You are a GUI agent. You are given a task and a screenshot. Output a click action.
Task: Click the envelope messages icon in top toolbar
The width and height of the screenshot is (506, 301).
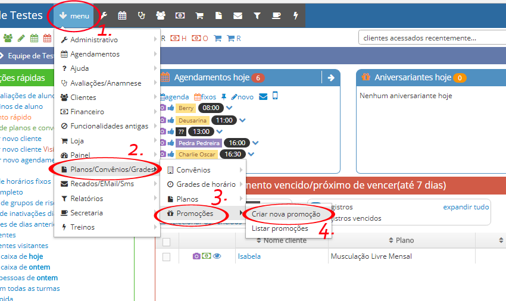[238, 16]
